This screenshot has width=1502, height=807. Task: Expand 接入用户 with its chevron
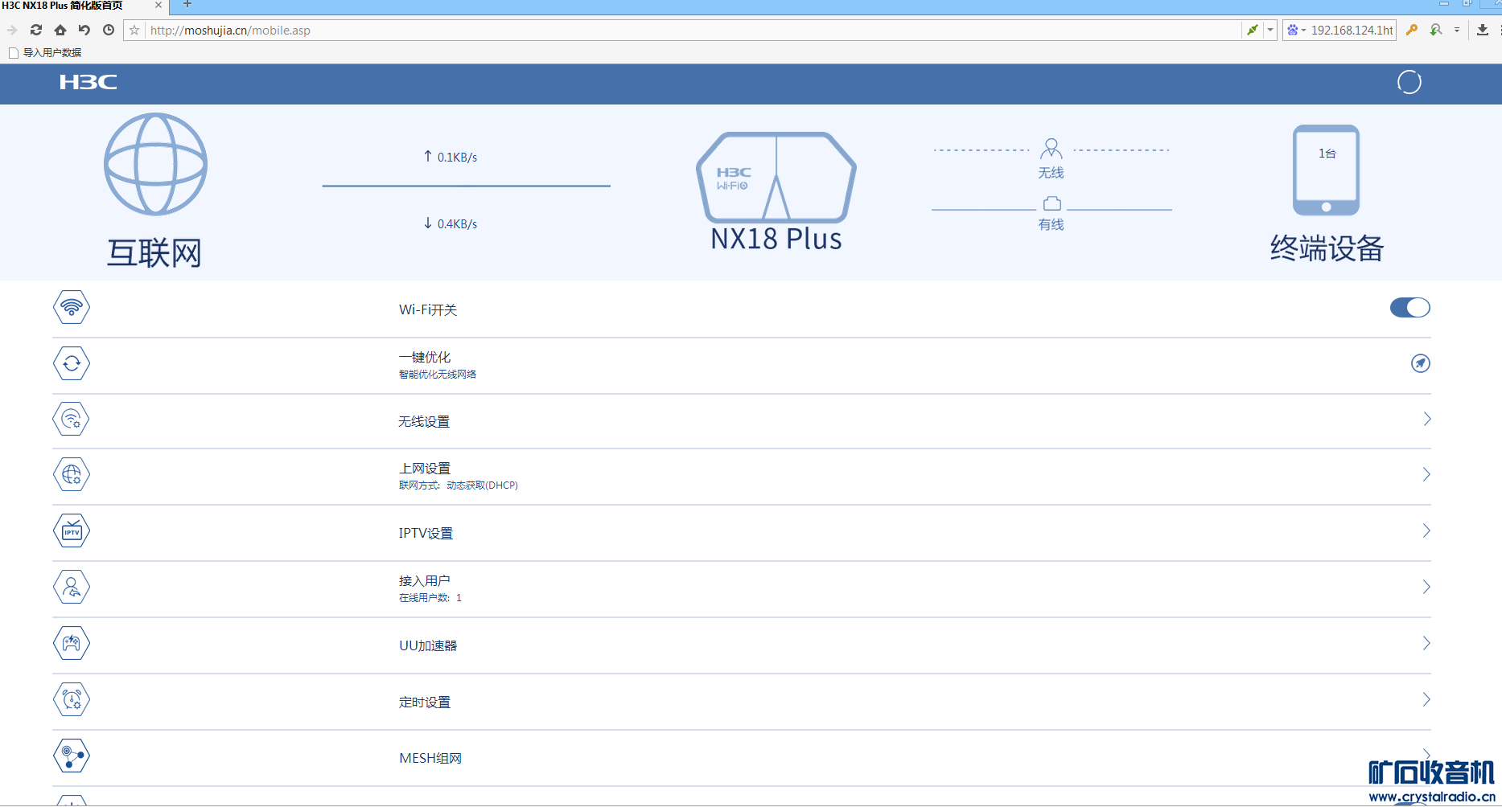[x=1426, y=587]
